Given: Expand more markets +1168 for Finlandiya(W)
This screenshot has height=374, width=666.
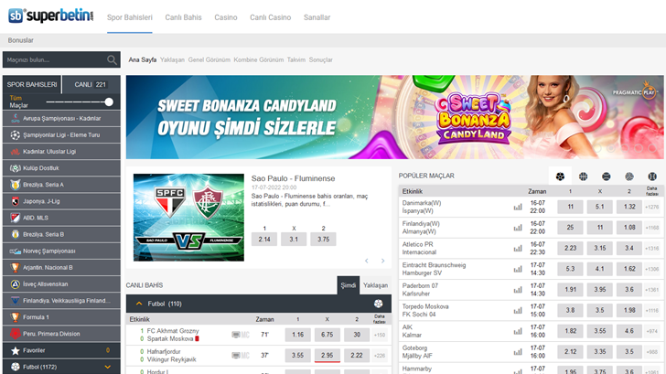Looking at the screenshot, I should coord(652,228).
